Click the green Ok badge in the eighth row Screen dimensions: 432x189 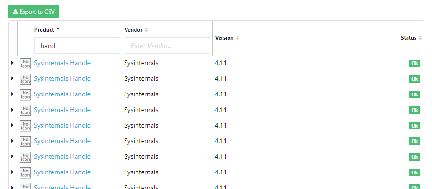tap(415, 172)
